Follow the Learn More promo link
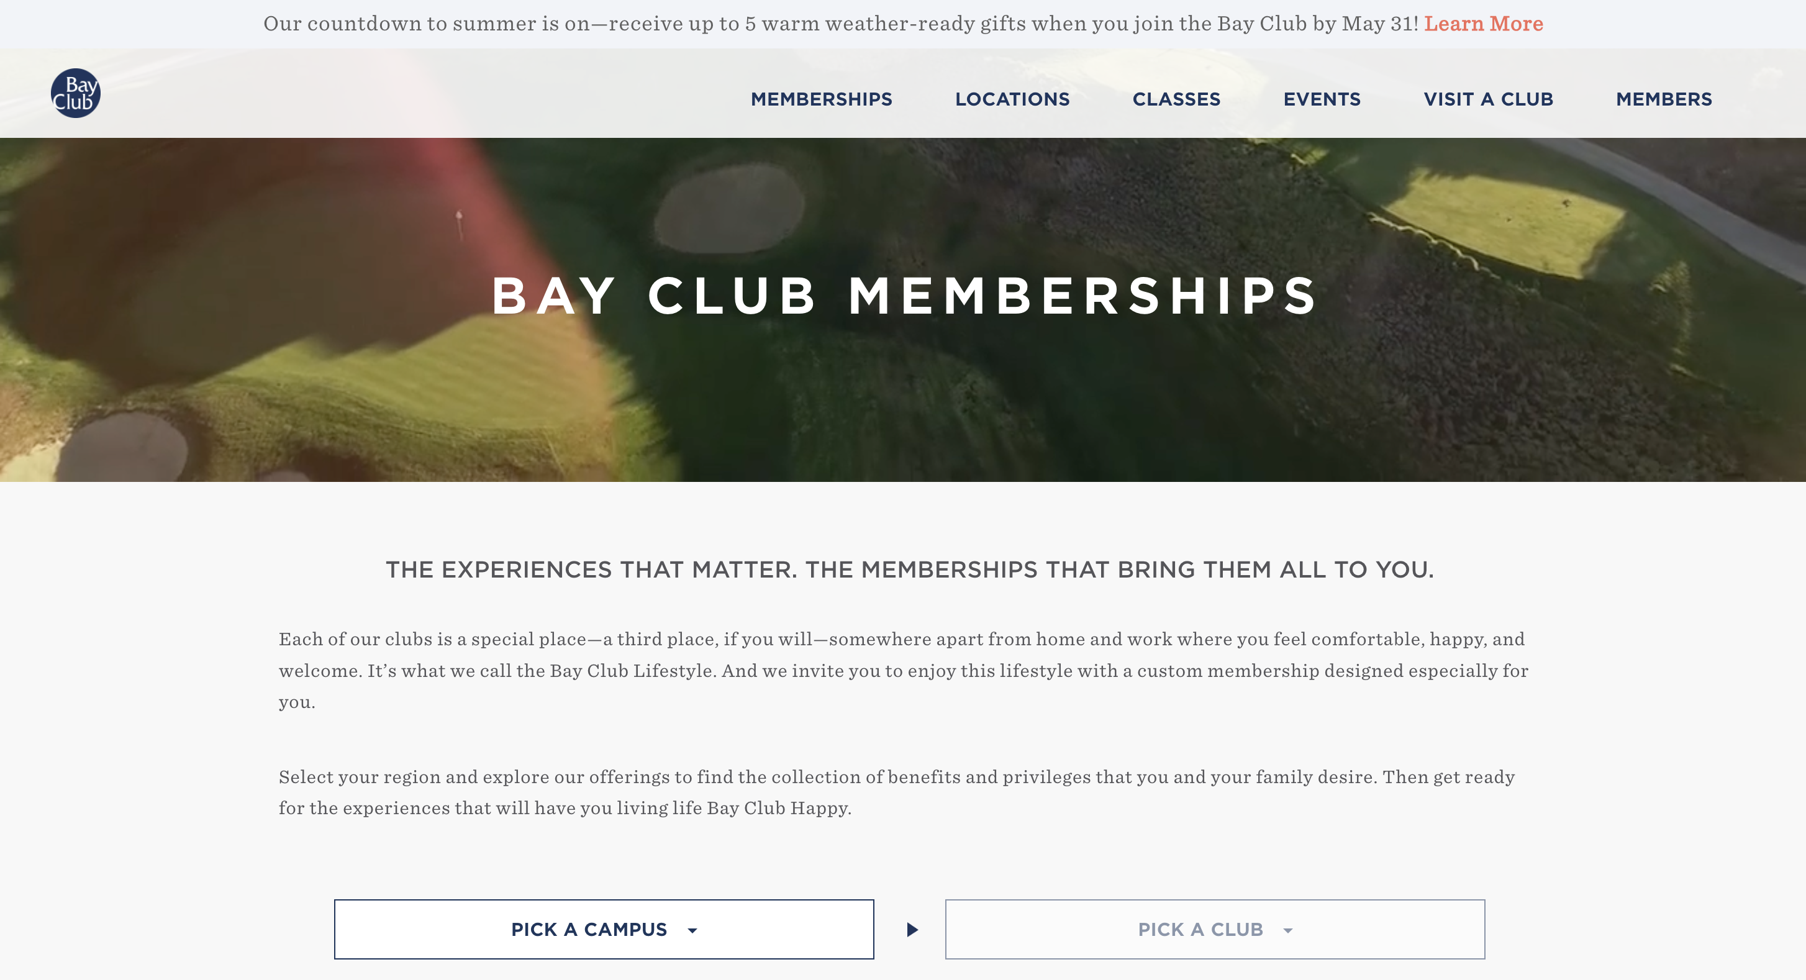Screen dimensions: 1806x980 tap(1483, 24)
